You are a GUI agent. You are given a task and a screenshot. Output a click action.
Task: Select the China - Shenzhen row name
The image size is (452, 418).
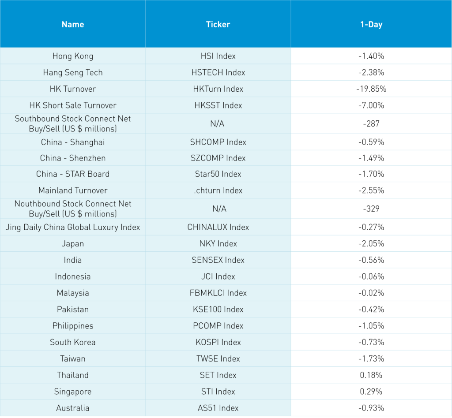[x=73, y=158]
